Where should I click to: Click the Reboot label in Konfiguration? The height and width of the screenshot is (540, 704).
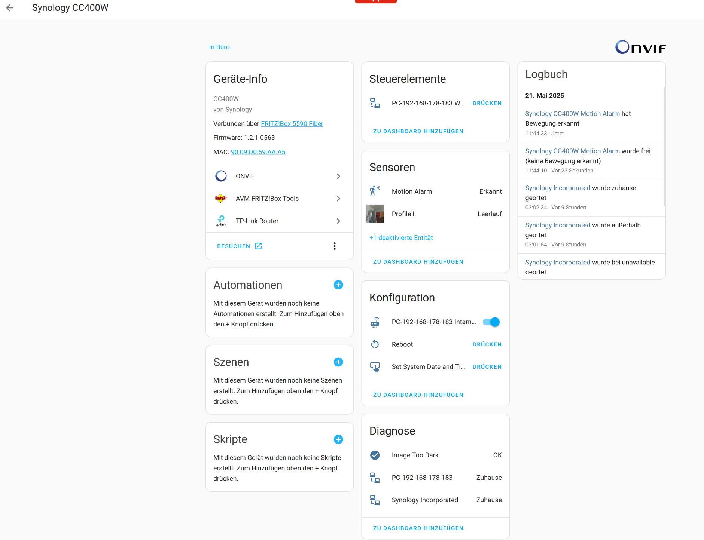402,344
